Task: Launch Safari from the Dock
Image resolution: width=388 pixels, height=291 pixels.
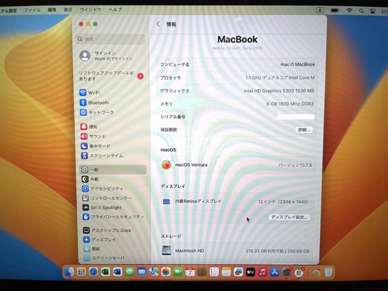Action: click(93, 272)
